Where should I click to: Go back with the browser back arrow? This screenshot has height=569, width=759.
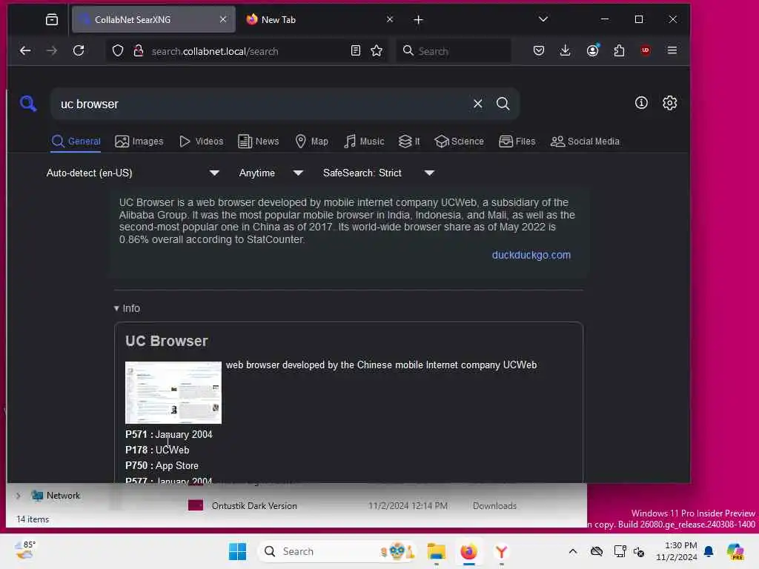(x=25, y=50)
